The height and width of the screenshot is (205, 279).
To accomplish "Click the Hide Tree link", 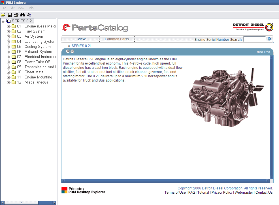I will [263, 52].
